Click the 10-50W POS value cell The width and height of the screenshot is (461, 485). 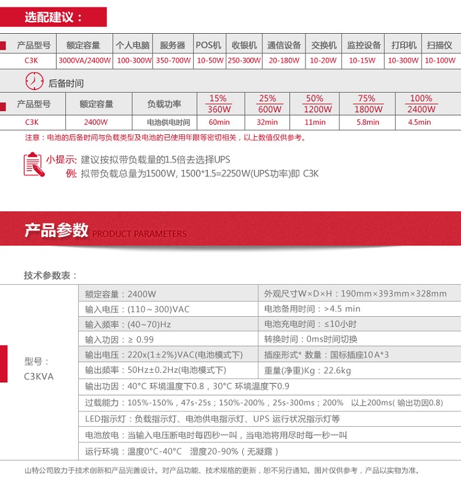click(x=210, y=61)
